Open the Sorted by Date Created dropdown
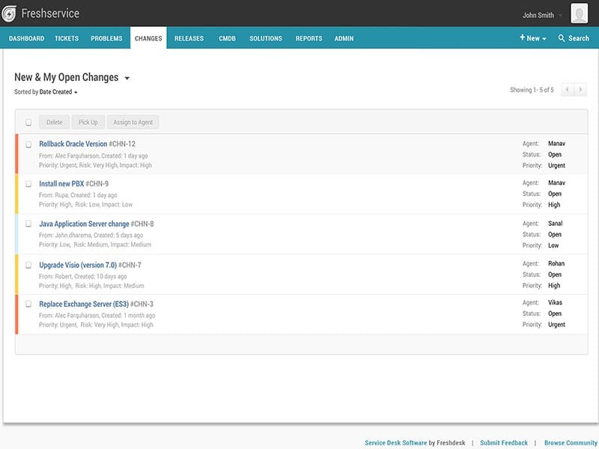This screenshot has height=449, width=599. click(58, 92)
